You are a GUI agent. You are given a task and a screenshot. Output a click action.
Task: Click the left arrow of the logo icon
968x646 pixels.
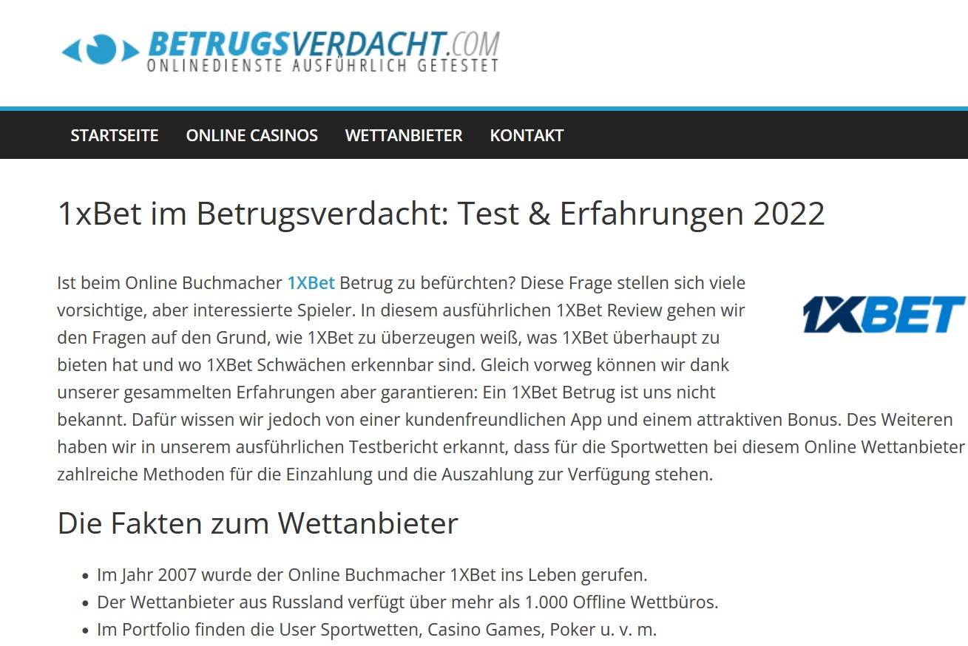click(x=72, y=50)
